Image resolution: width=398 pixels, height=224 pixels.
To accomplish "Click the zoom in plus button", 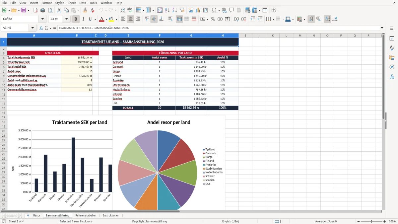I will click(x=385, y=221).
